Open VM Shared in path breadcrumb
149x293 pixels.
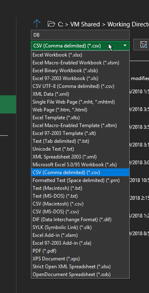(x=85, y=24)
